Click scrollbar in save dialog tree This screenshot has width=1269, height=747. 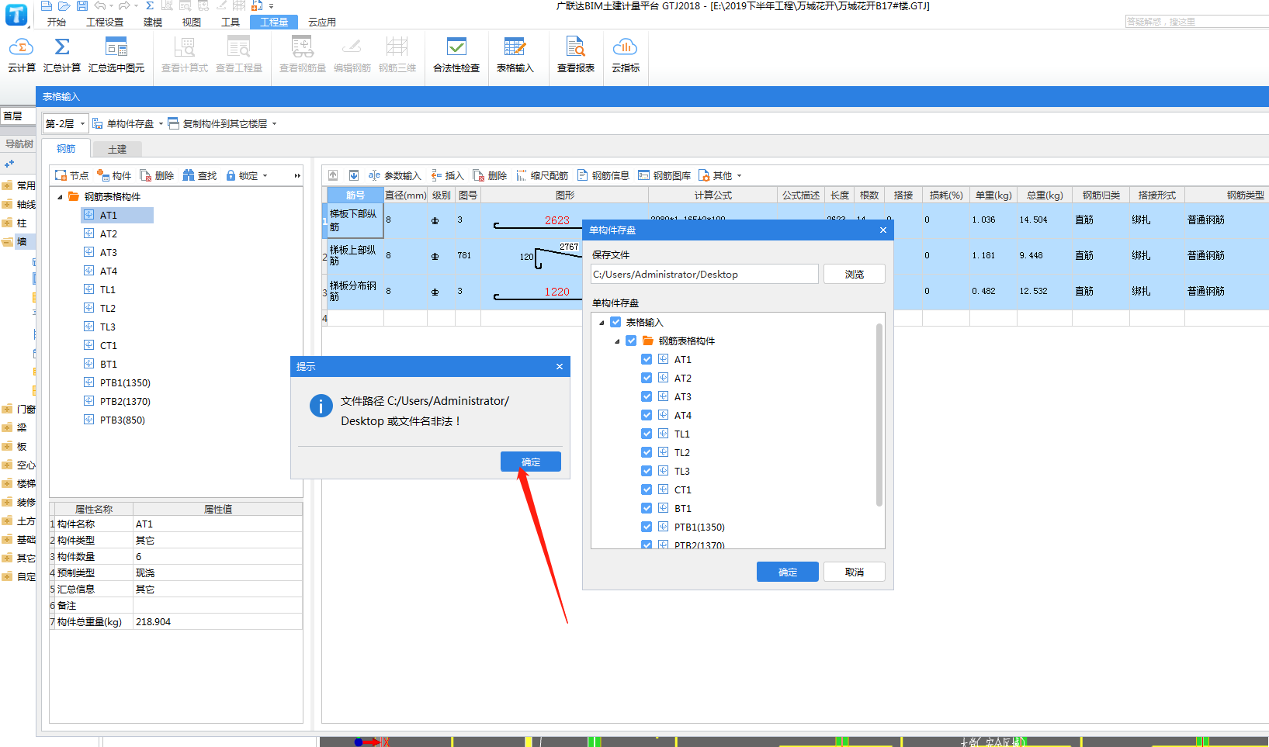pyautogui.click(x=879, y=415)
